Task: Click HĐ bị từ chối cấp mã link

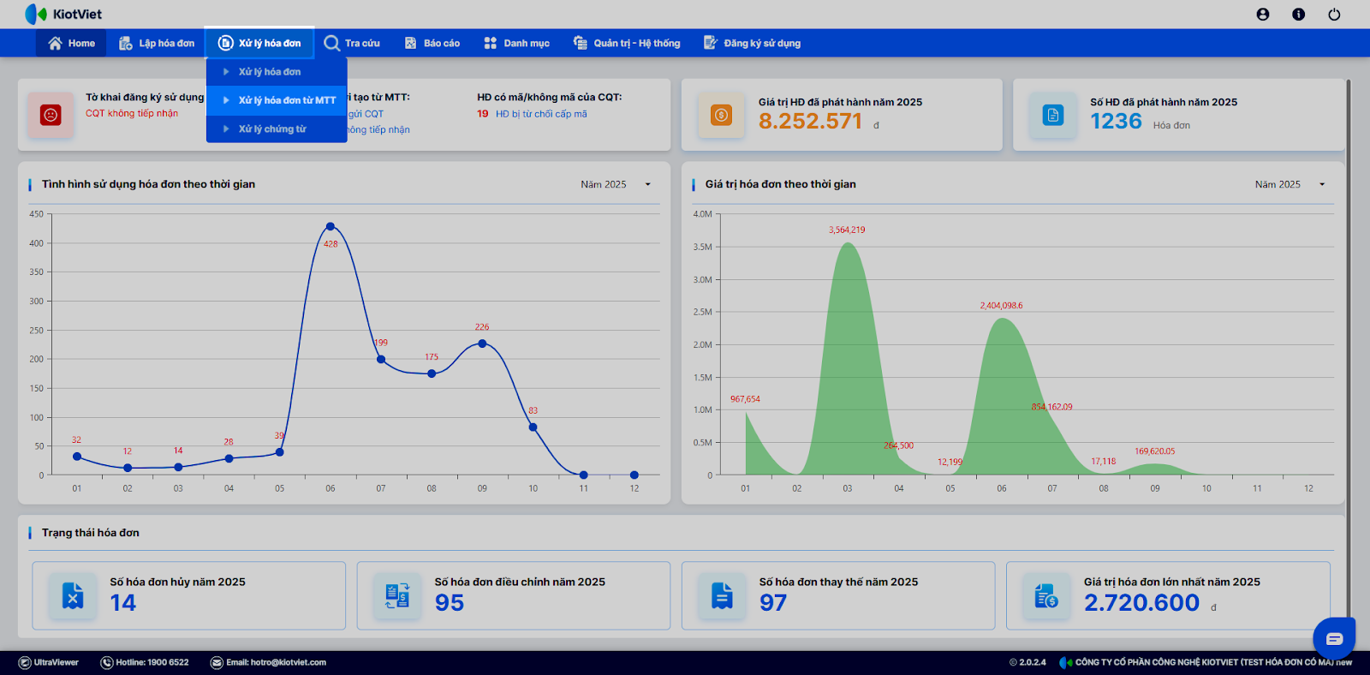Action: click(x=541, y=114)
